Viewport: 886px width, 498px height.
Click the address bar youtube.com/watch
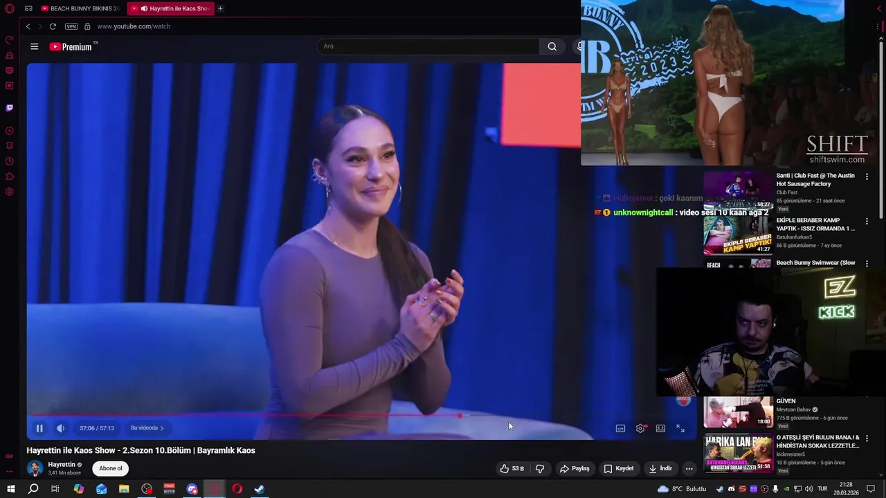134,26
